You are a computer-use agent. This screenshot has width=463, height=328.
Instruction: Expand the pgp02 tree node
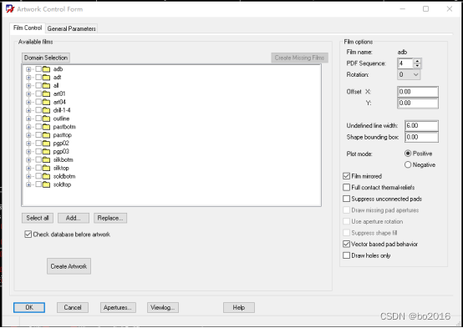tap(28, 144)
